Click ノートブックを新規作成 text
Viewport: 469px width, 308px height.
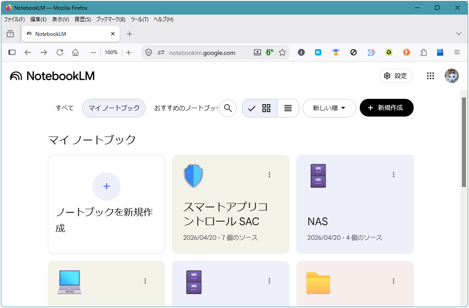(104, 220)
